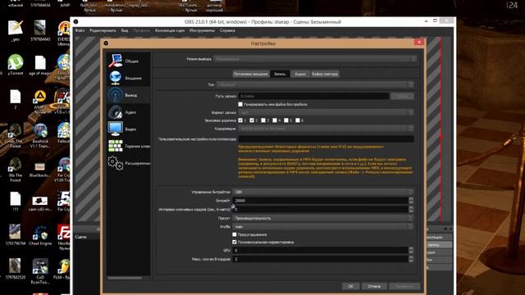
Task: Open the Bioshock V1.1 Trainer shortcut
Action: pos(40,135)
